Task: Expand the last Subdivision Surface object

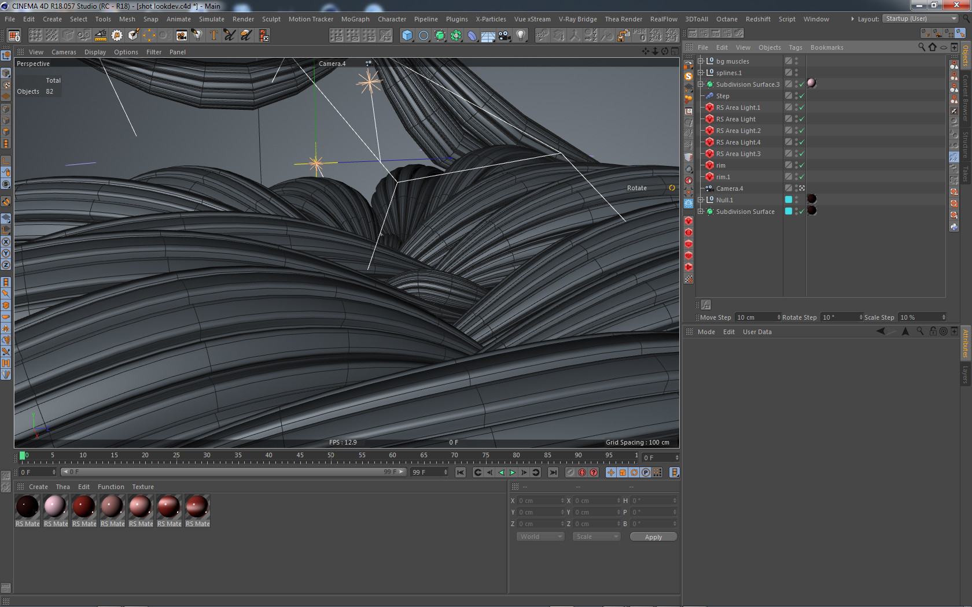Action: pyautogui.click(x=701, y=211)
